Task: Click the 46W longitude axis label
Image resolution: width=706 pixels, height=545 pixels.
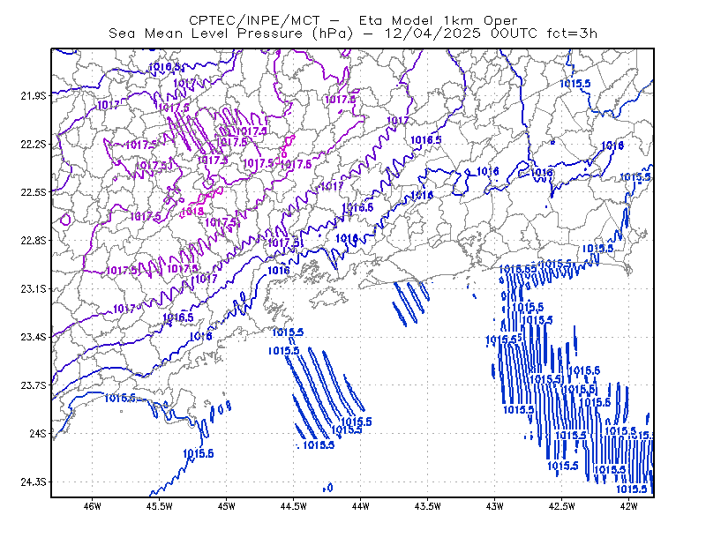Action: click(x=92, y=506)
